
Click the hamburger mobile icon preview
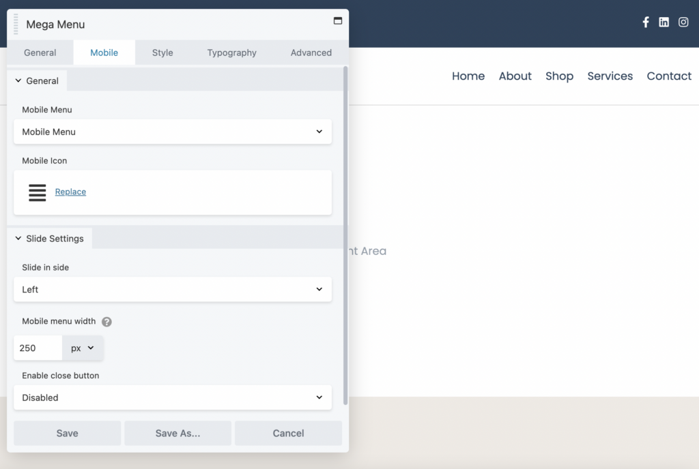pos(37,192)
